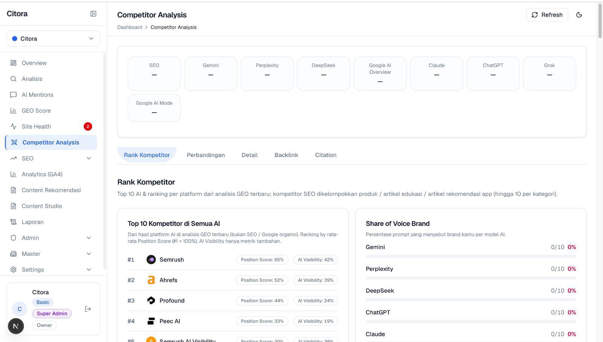Switch to the Citation tab
This screenshot has width=603, height=342.
326,155
